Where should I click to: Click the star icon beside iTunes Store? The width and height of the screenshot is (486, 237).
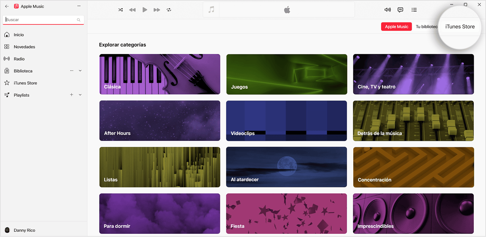pos(7,83)
